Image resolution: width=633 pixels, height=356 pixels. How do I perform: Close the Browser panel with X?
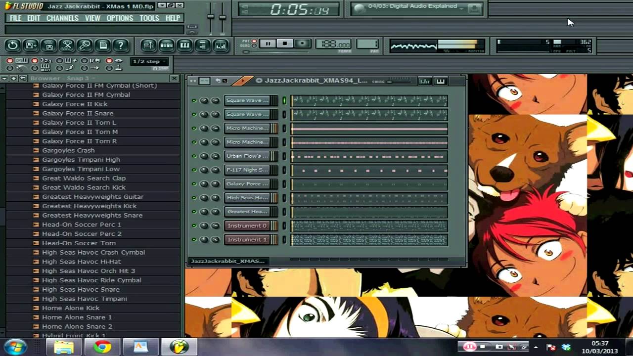174,78
